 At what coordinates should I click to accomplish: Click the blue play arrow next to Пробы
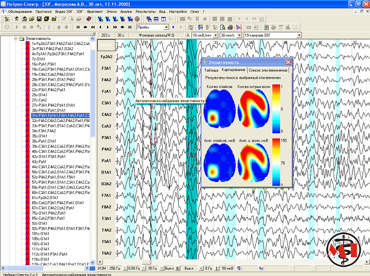coord(174,28)
